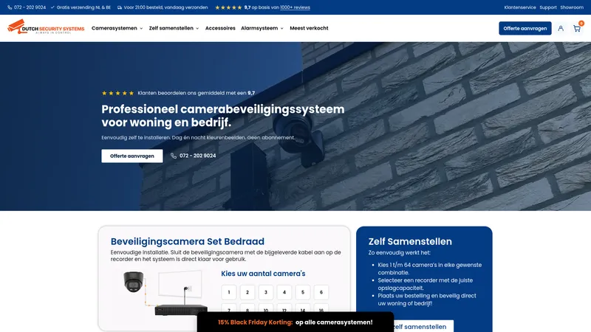Open the Alarmsysteem menu item
The height and width of the screenshot is (332, 591).
point(259,28)
